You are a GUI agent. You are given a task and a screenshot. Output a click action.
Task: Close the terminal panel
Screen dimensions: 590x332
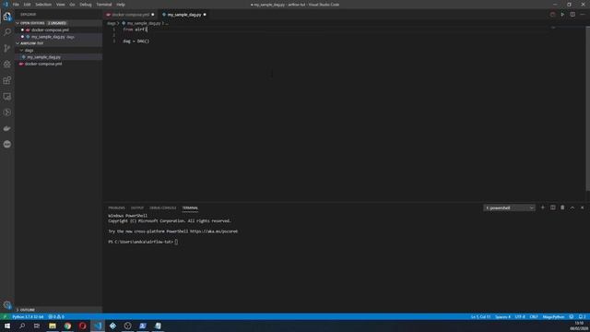tap(582, 207)
